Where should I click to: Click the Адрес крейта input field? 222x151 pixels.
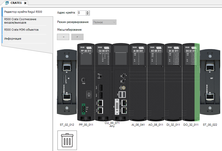point(81,13)
